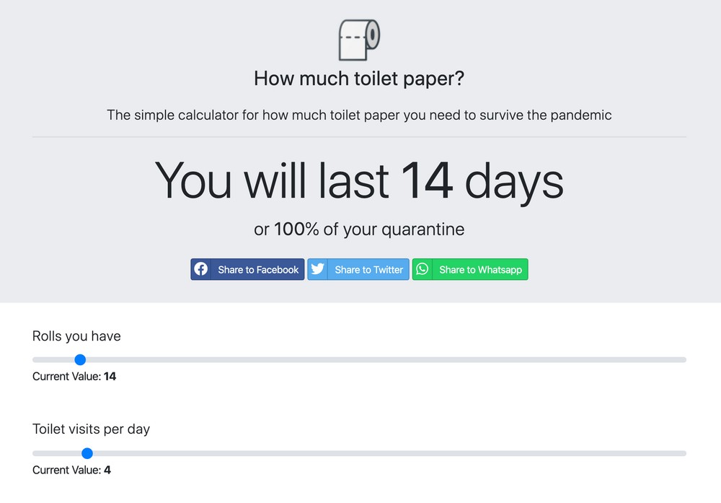Click the toilet paper roll logo
Image resolution: width=721 pixels, height=503 pixels.
point(359,40)
